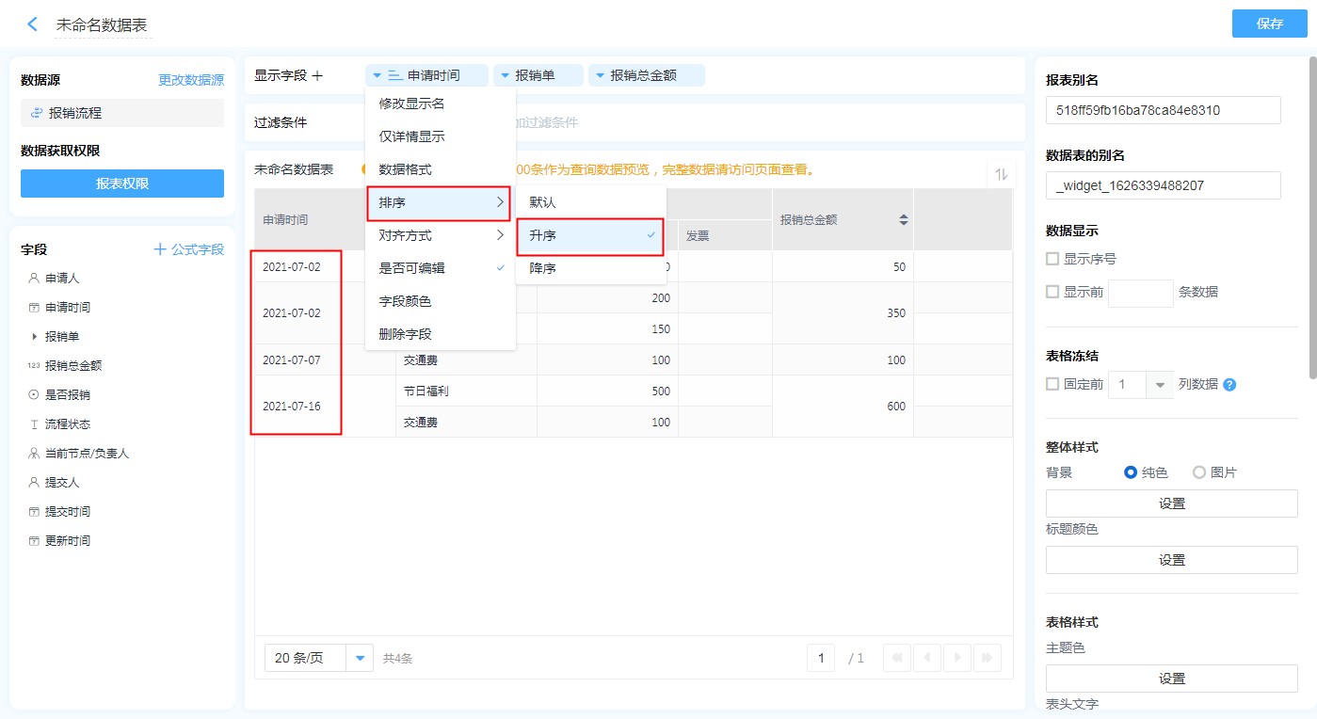Click the swap icon above the table
The width and height of the screenshot is (1317, 719).
pyautogui.click(x=1001, y=174)
